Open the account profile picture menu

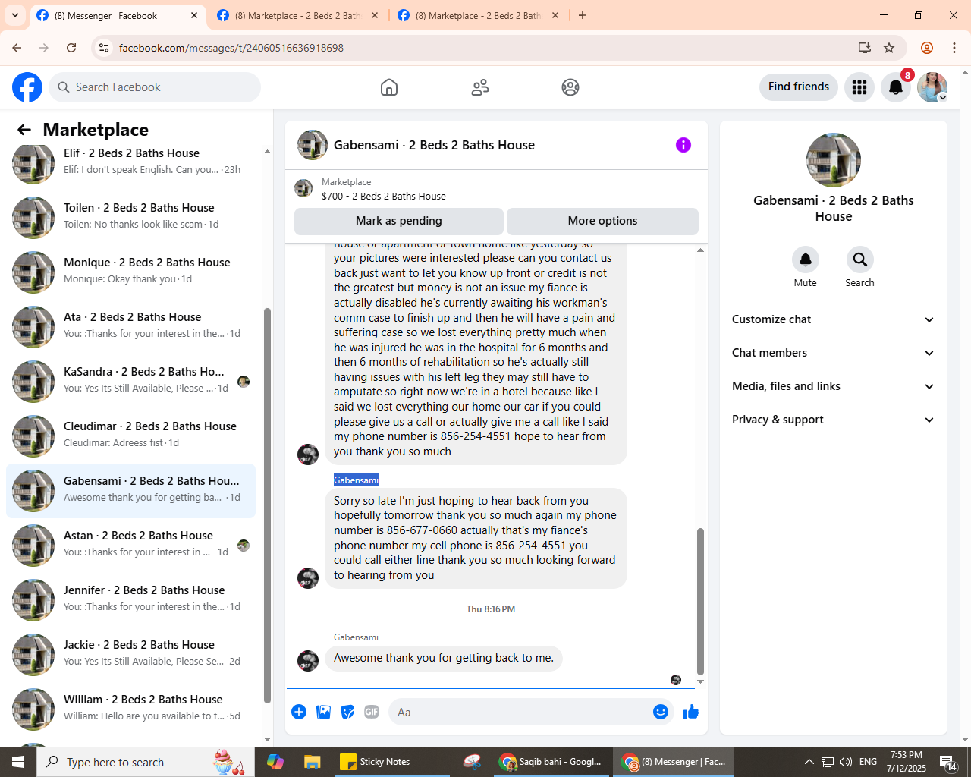click(932, 87)
